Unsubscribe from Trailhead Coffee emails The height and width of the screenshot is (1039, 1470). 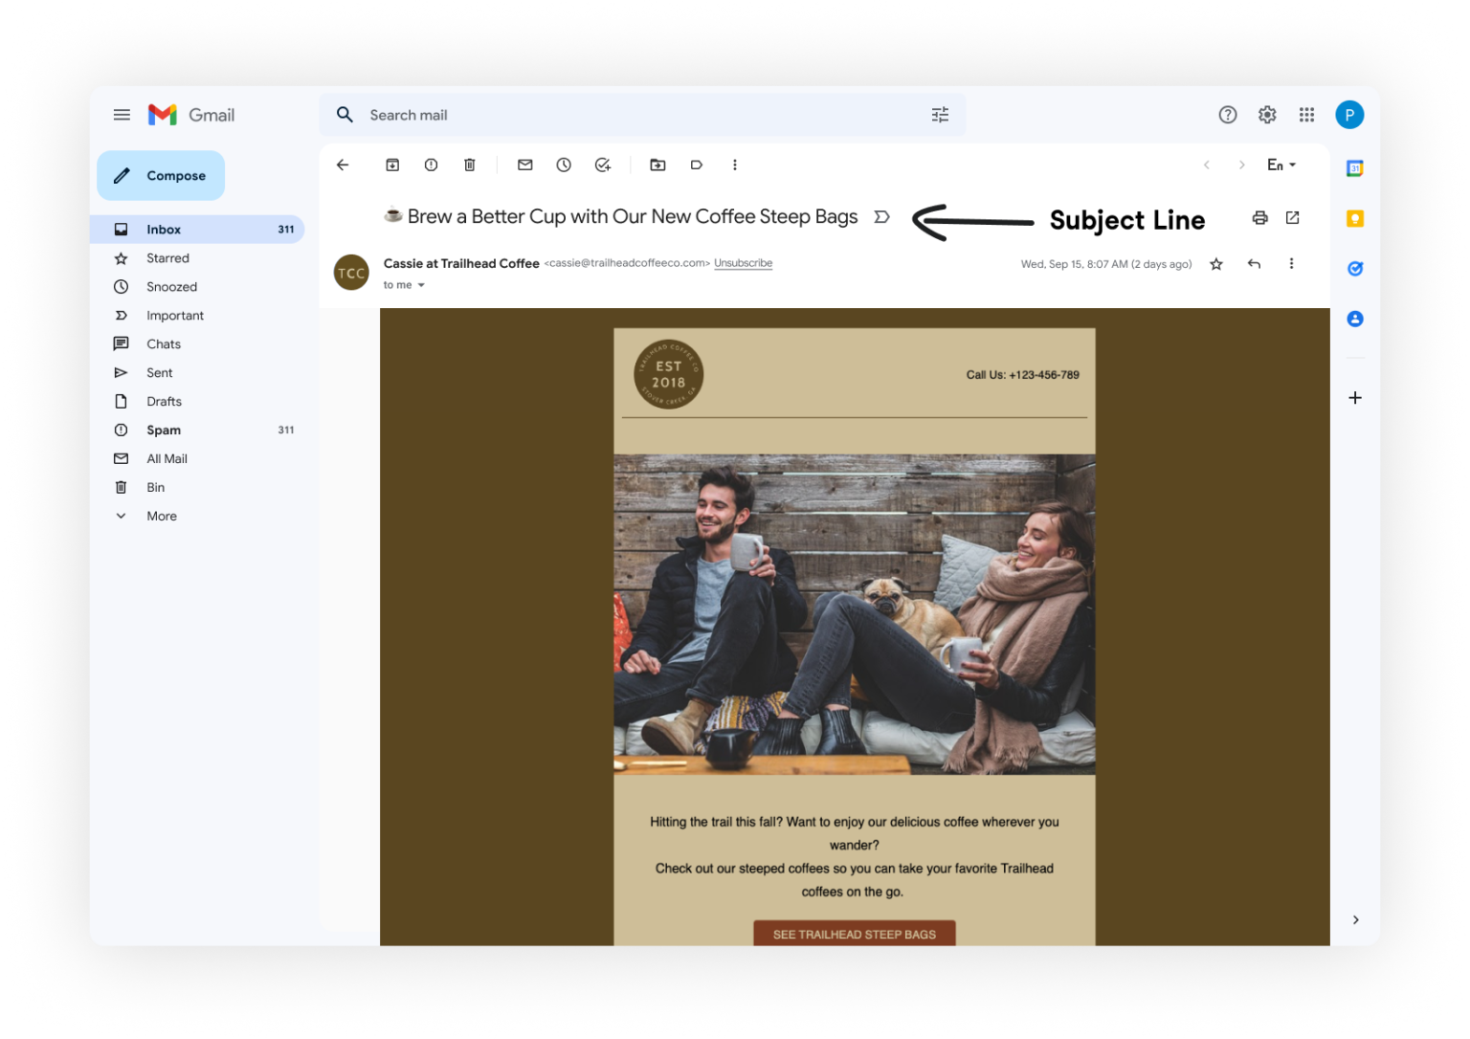pyautogui.click(x=743, y=263)
